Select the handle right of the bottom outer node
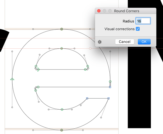The width and height of the screenshot is (163, 134). (x=83, y=130)
